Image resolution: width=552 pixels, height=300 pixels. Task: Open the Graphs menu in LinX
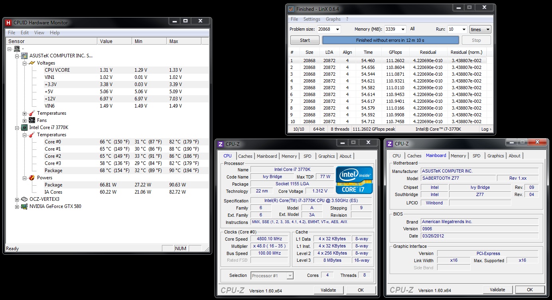click(x=333, y=19)
